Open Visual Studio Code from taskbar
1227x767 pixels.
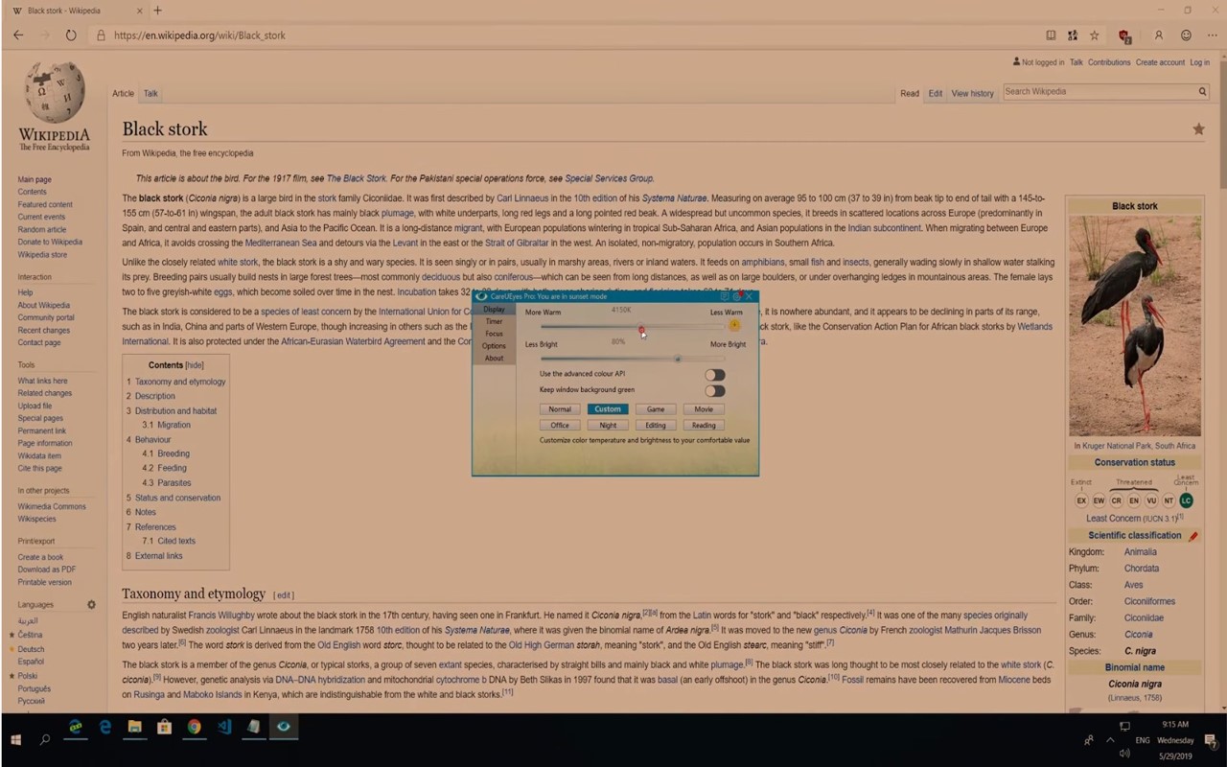click(224, 727)
